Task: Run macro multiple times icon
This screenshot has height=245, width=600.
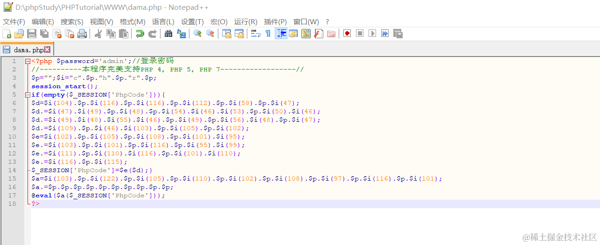Action: coord(385,34)
